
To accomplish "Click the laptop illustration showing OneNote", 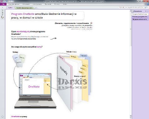I will pos(35,90).
